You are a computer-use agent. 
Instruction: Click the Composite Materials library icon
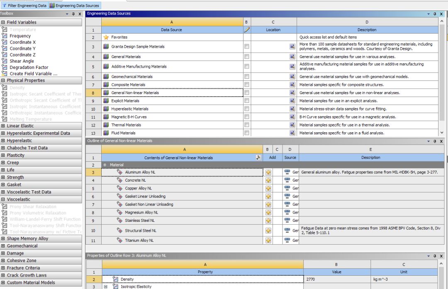[x=106, y=85]
